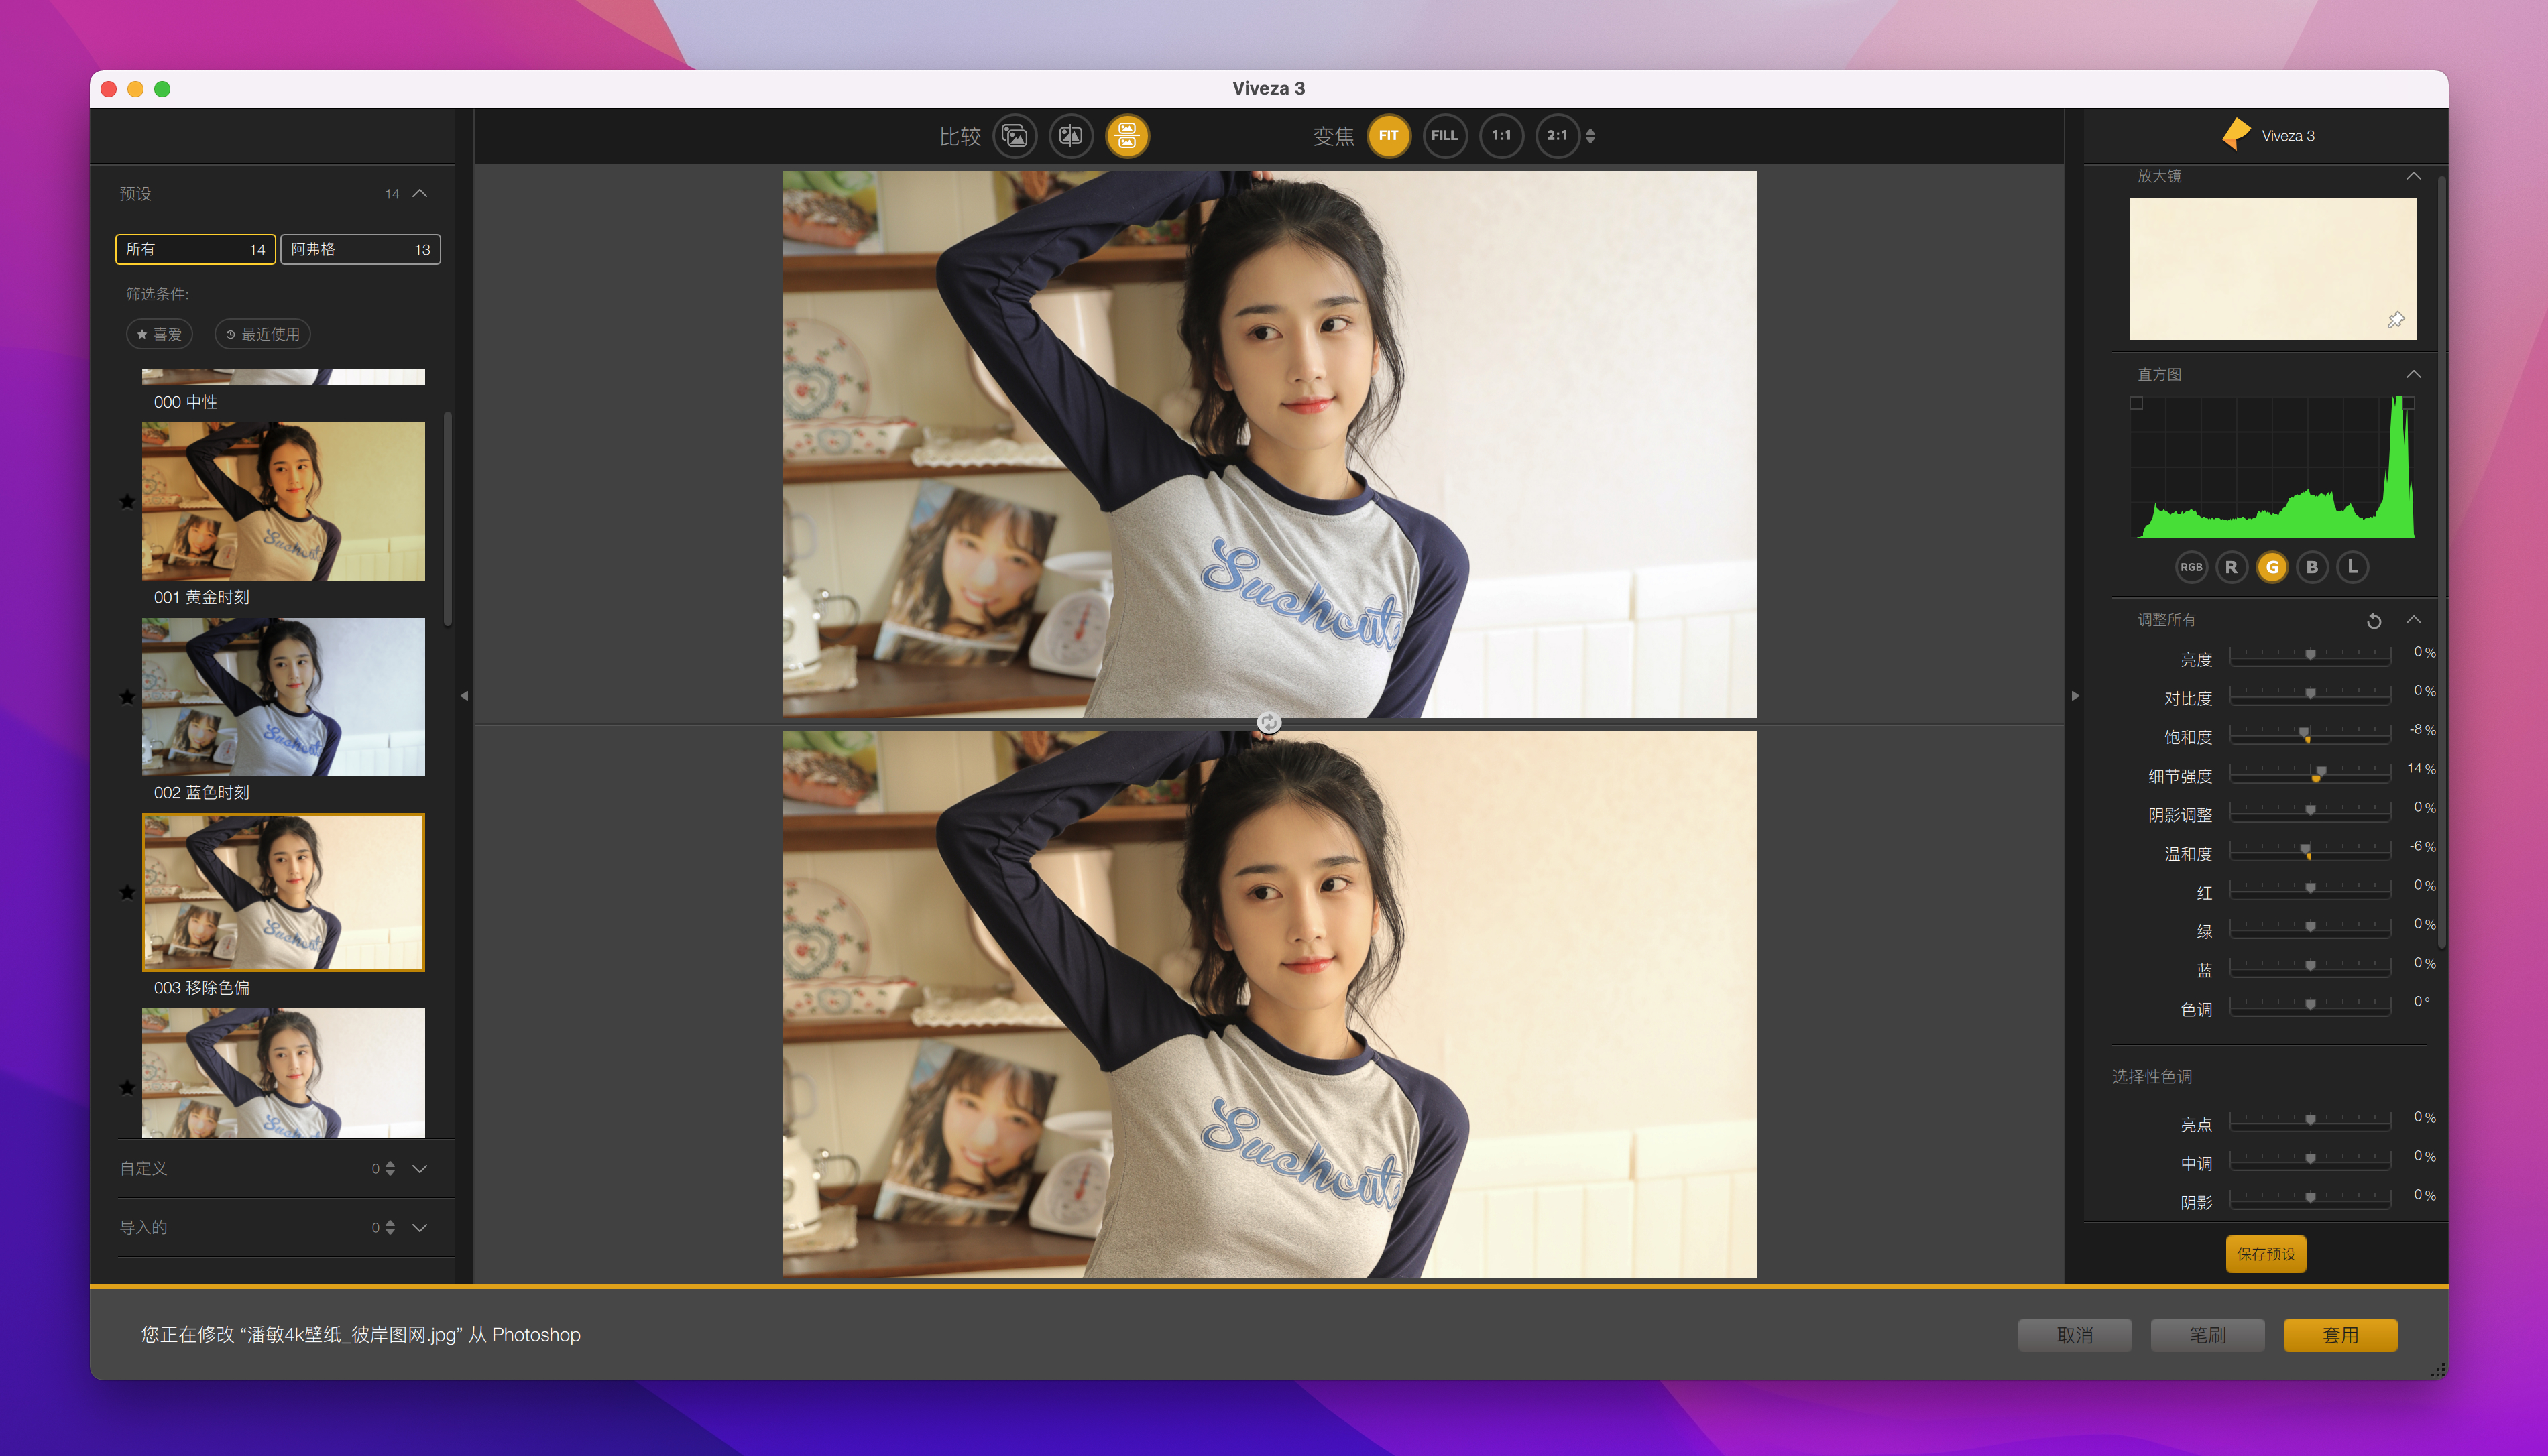Toggle the 喜爱 favorites filter
This screenshot has width=2548, height=1456.
point(160,334)
